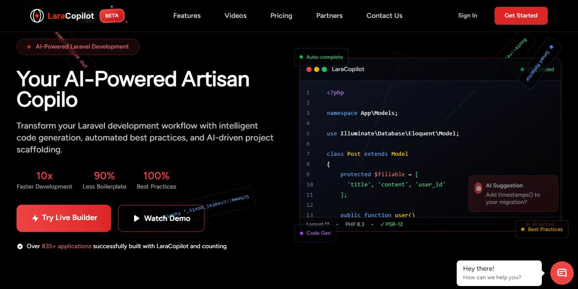Click the Get Started button
This screenshot has width=578, height=289.
521,16
